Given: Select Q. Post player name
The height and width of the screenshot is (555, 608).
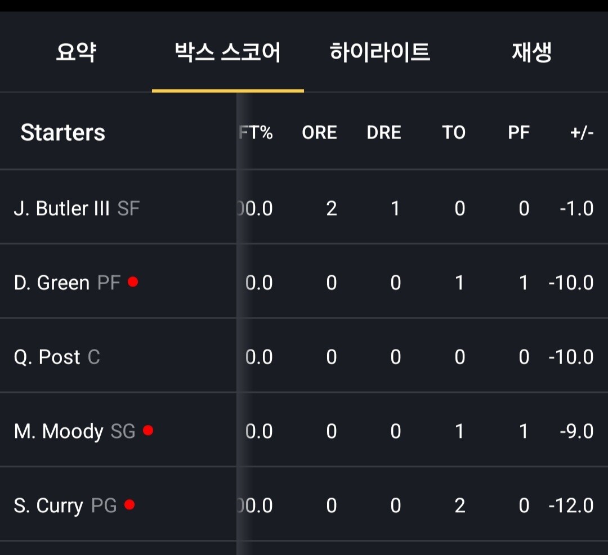Looking at the screenshot, I should (x=47, y=357).
